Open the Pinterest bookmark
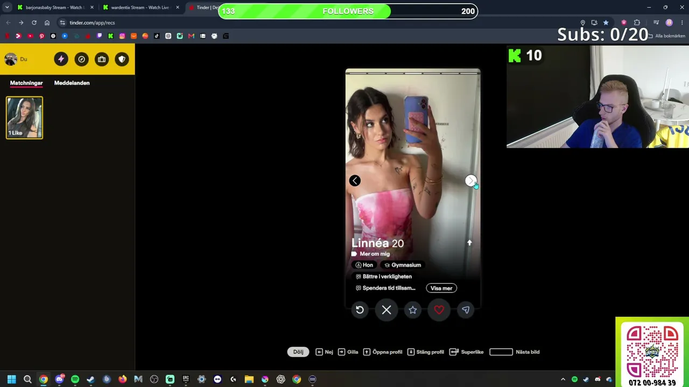 pyautogui.click(x=41, y=36)
